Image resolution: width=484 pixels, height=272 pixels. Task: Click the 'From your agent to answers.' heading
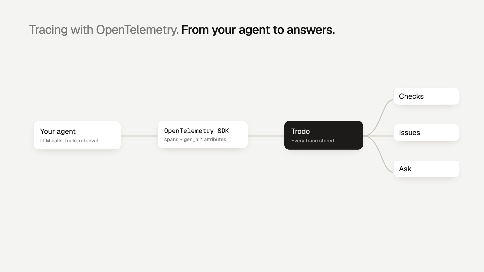pyautogui.click(x=258, y=30)
